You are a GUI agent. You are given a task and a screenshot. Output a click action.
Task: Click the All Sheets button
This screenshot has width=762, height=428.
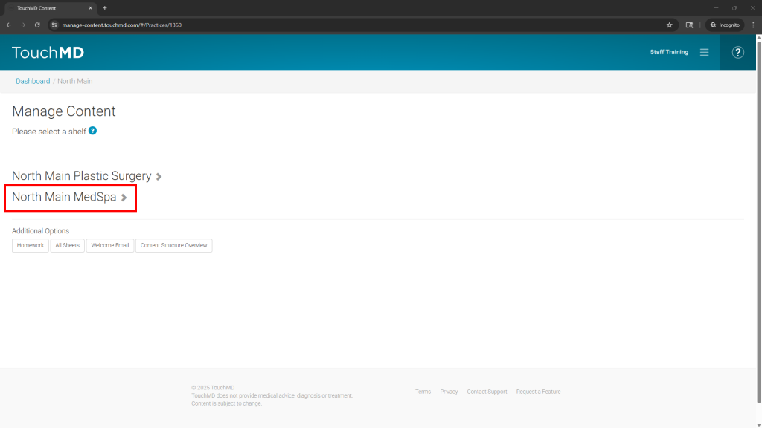coord(67,245)
